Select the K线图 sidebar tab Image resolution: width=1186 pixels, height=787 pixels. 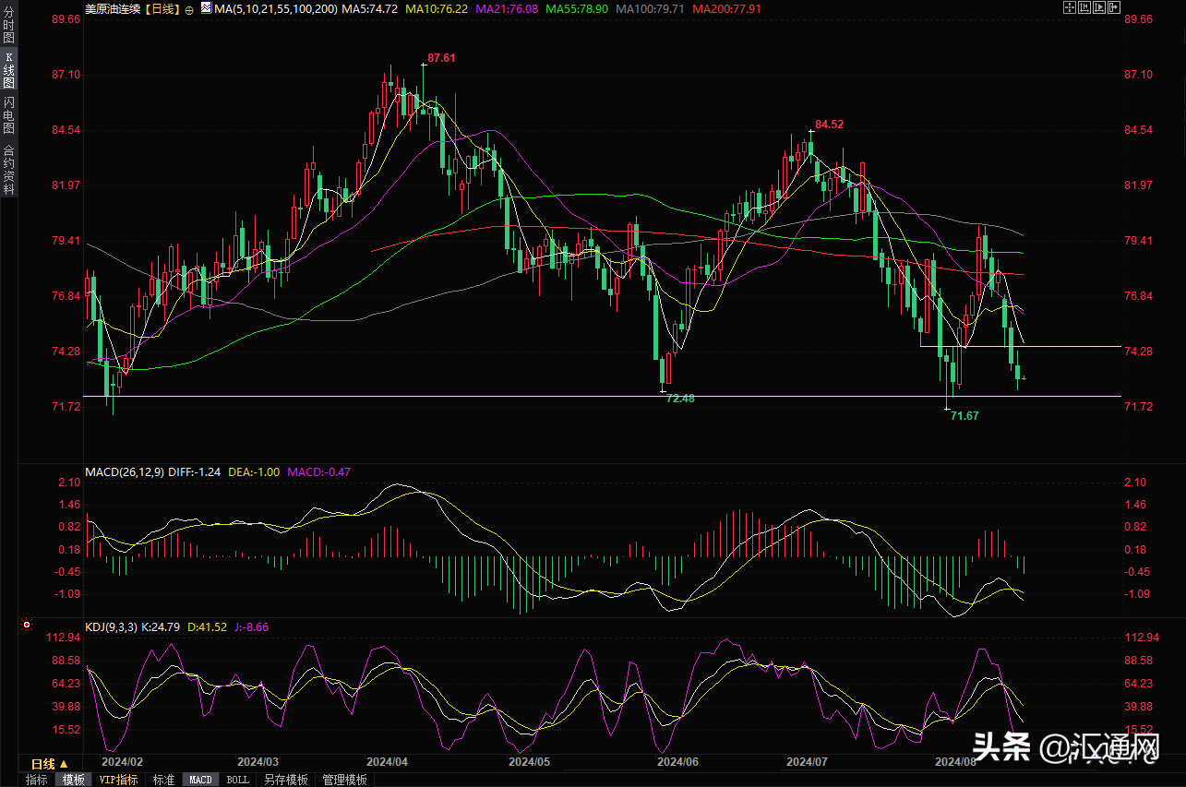tap(8, 71)
